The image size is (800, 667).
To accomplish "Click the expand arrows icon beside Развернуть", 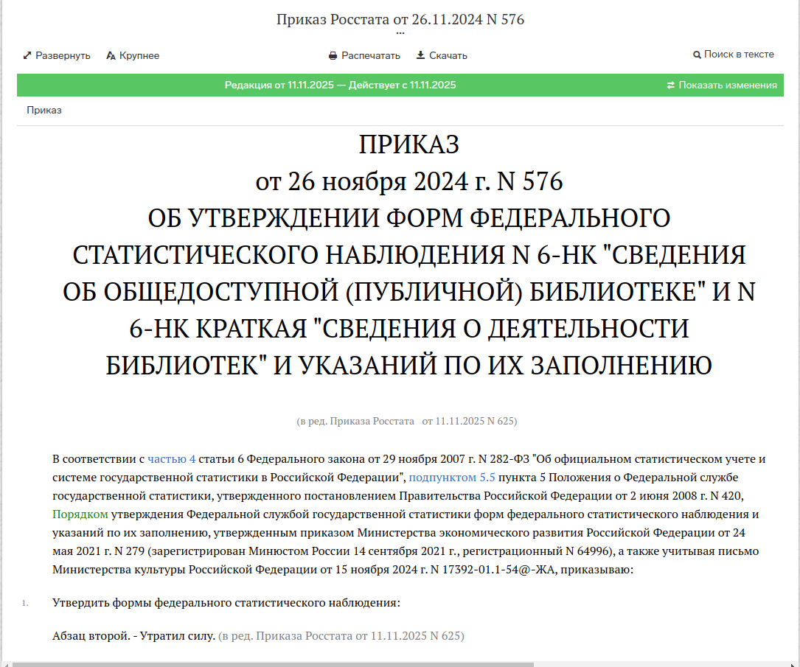I will (x=27, y=56).
